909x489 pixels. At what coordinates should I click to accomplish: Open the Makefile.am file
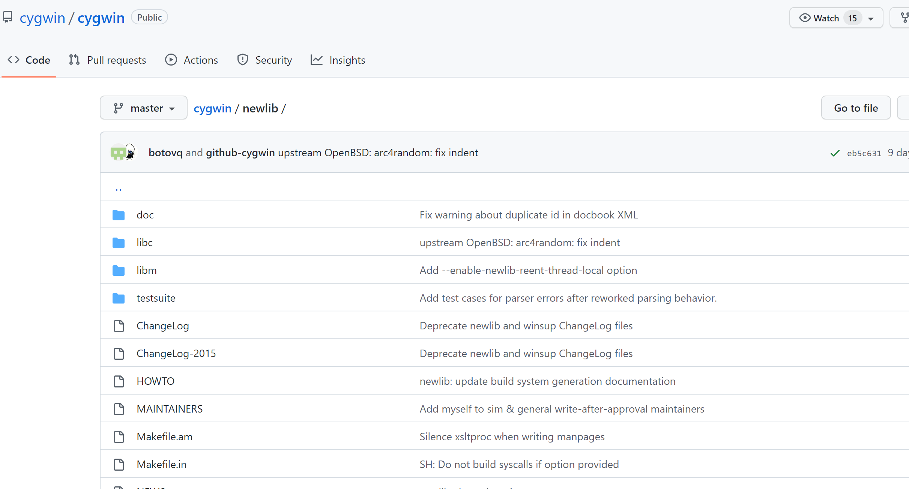click(165, 437)
